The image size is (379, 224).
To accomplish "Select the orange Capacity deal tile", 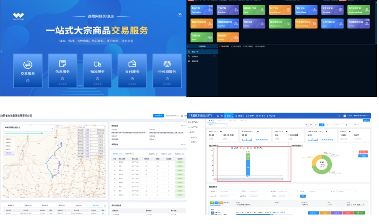I will pos(280,11).
